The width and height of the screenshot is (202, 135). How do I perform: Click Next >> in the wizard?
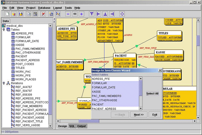tap(139, 115)
